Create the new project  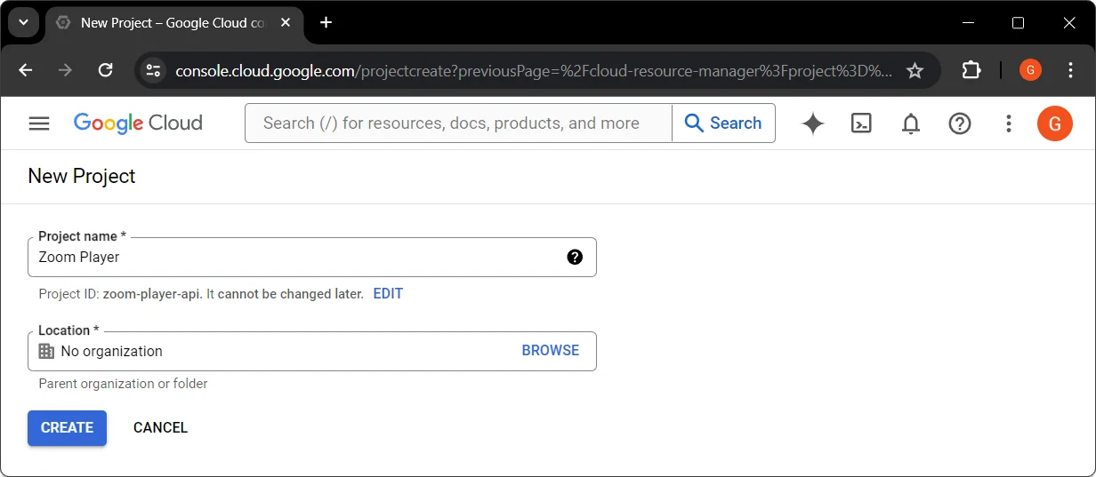click(x=67, y=428)
